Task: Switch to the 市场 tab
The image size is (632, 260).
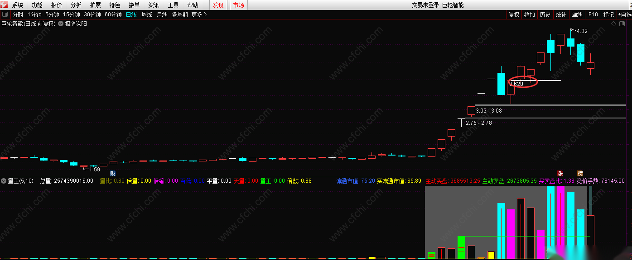Action: point(238,5)
